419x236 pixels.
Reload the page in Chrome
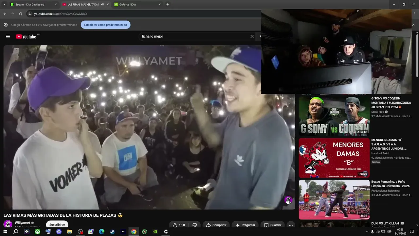[20, 14]
